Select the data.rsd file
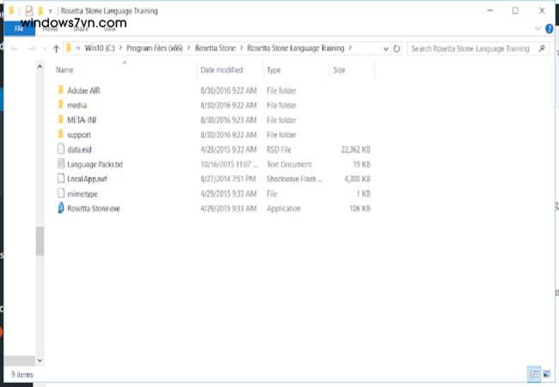 [79, 150]
